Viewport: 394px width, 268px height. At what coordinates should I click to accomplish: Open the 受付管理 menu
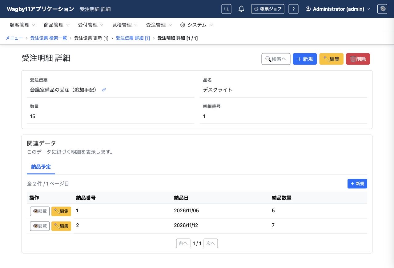click(x=91, y=25)
